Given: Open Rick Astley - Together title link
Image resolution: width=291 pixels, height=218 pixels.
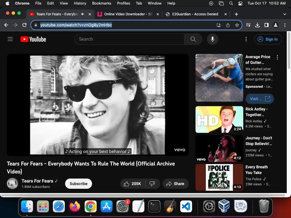Looking at the screenshot, I should coord(257,112).
